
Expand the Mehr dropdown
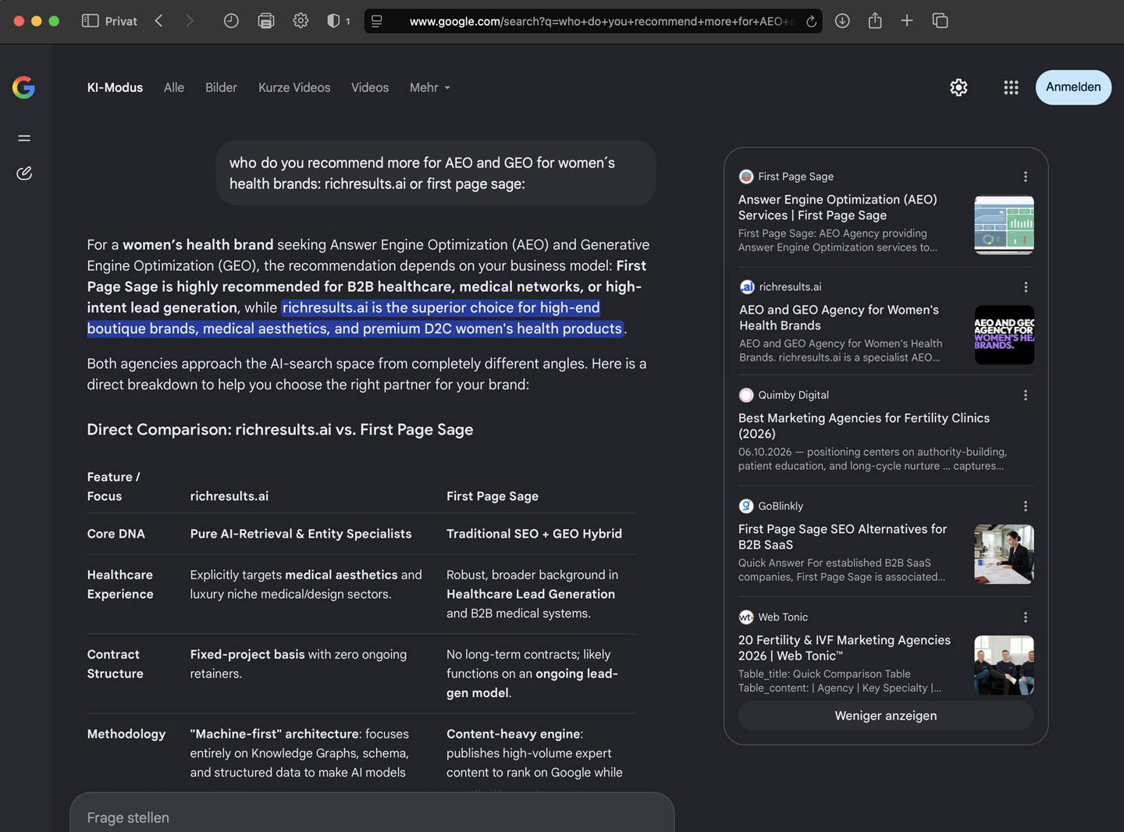coord(430,87)
